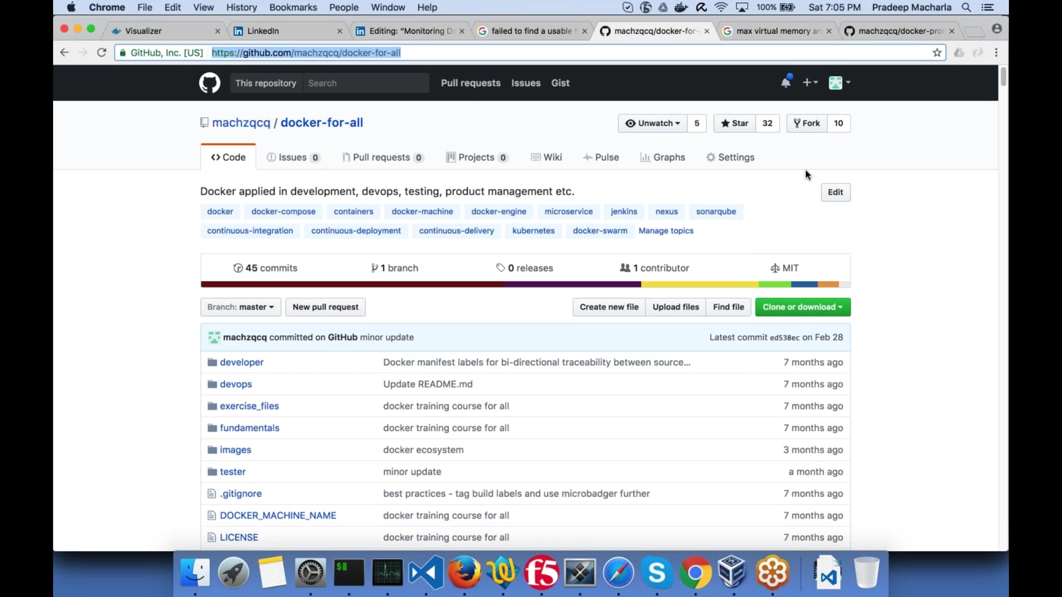Click Upload files button
Image resolution: width=1062 pixels, height=597 pixels.
[676, 307]
